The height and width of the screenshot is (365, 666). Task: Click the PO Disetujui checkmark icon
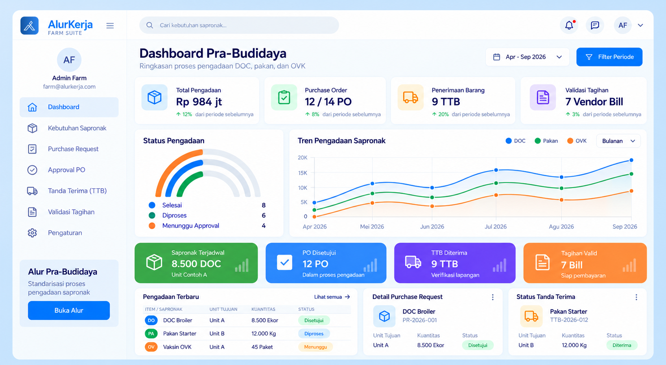coord(284,262)
